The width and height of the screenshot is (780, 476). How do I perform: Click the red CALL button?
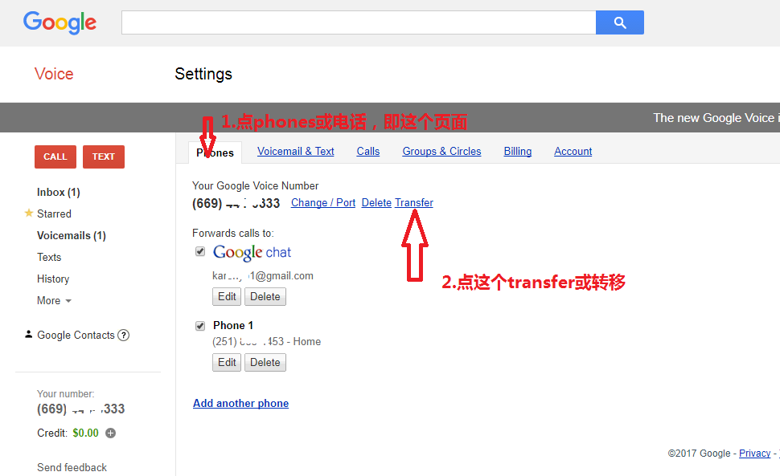tap(55, 157)
